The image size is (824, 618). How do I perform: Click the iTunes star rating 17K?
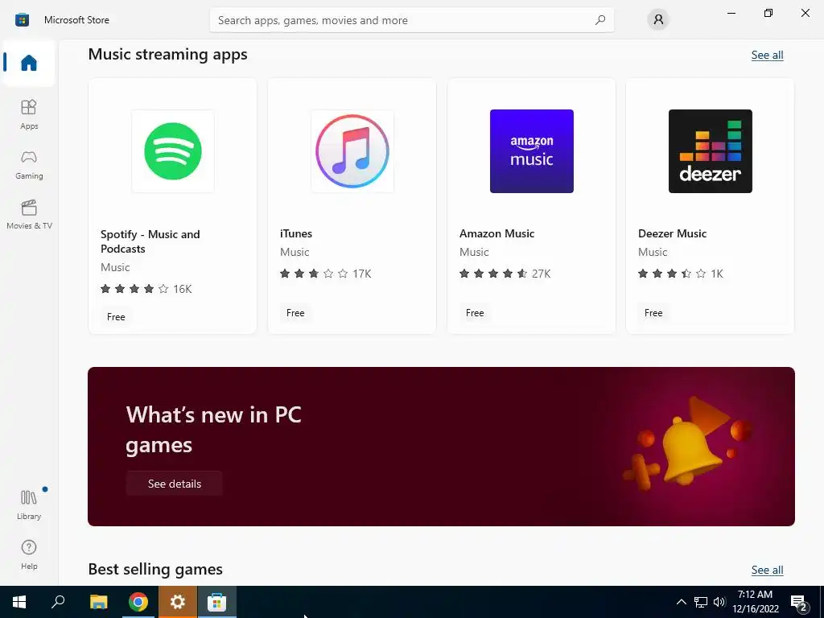(x=325, y=274)
